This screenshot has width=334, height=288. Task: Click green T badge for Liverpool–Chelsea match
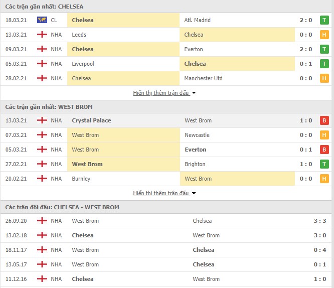tap(324, 64)
